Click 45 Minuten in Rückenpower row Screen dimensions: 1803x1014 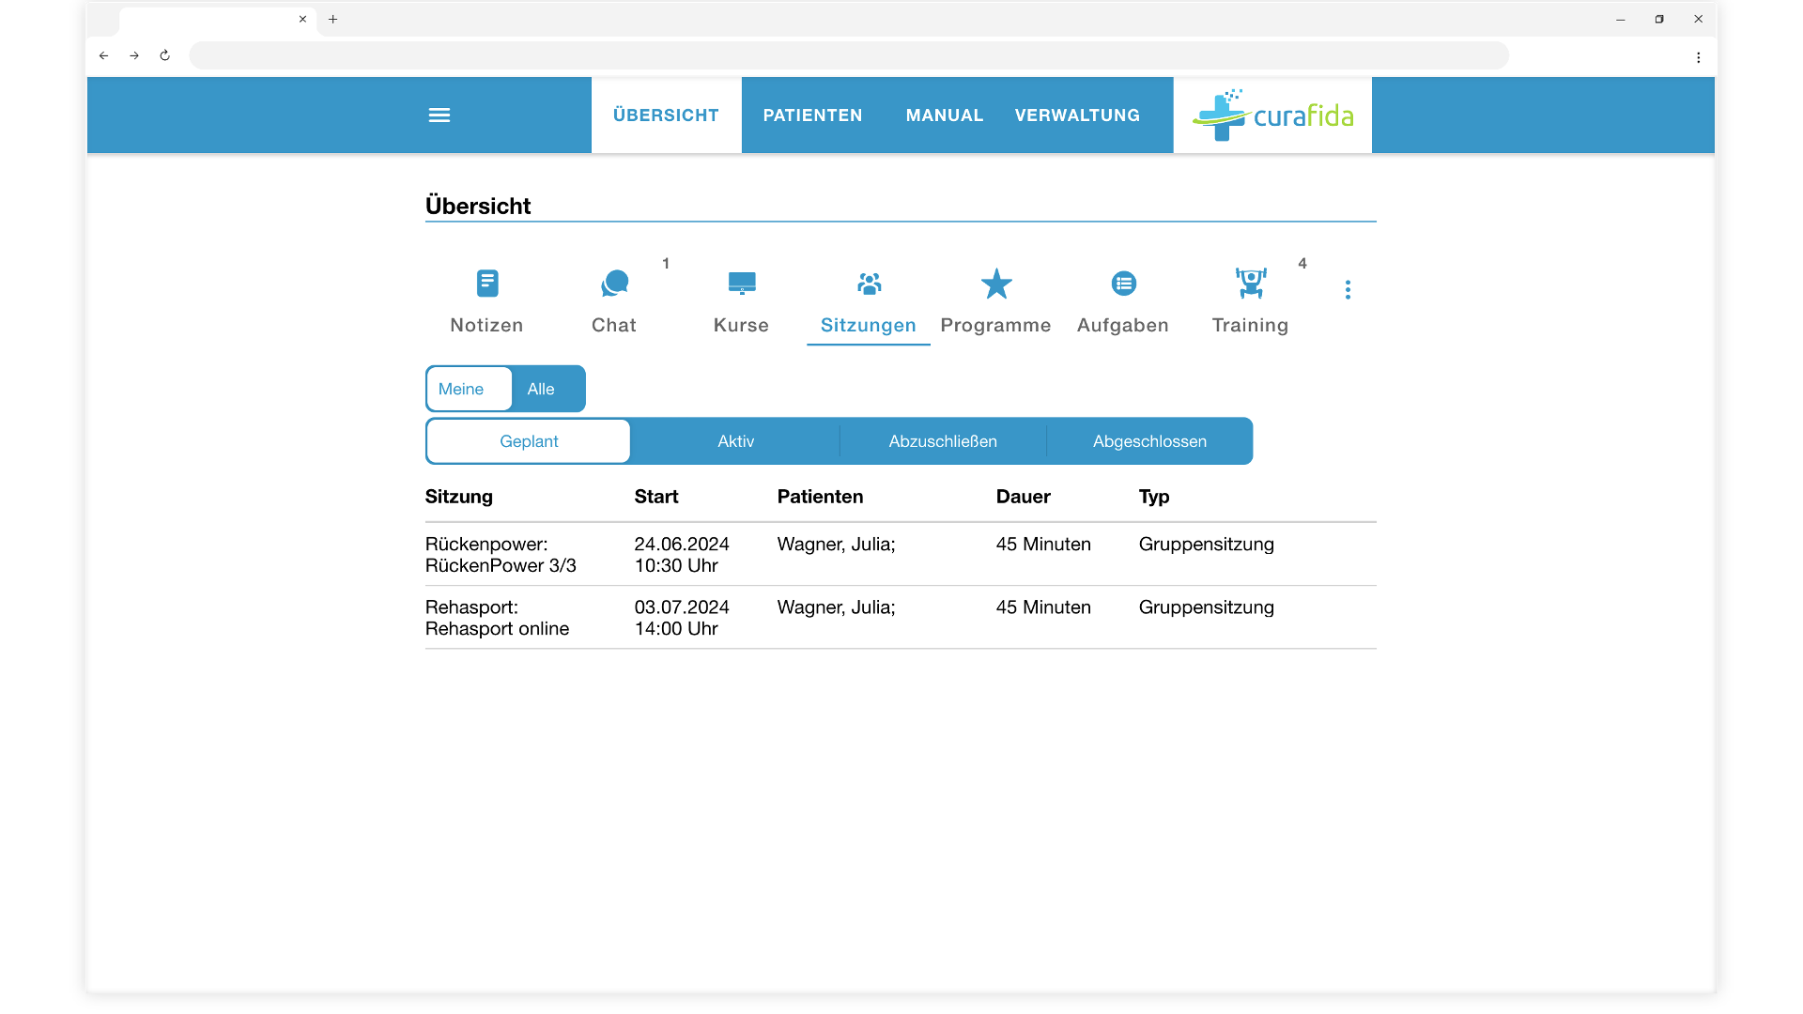pos(1043,545)
